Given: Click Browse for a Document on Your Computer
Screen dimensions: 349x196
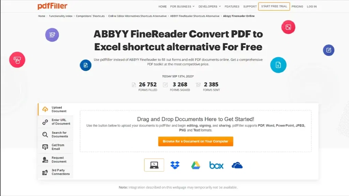Looking at the screenshot, I should point(196,141).
